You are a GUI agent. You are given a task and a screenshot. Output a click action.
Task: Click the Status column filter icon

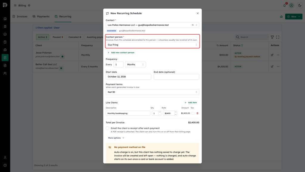pyautogui.click(x=242, y=45)
